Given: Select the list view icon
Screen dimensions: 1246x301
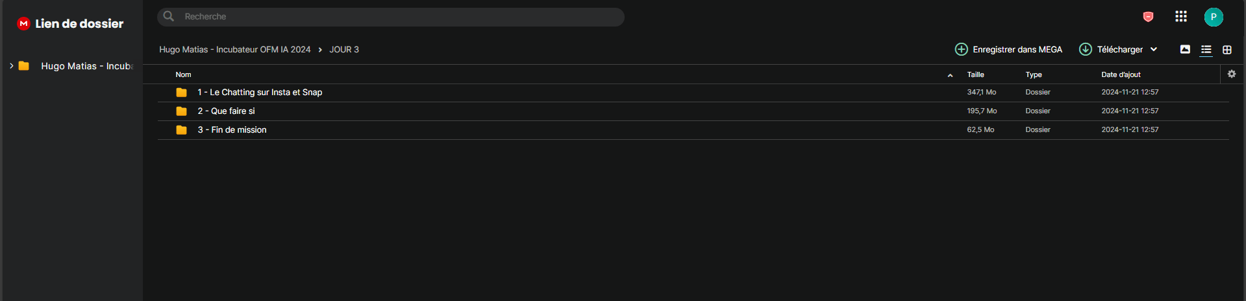Looking at the screenshot, I should click(x=1206, y=49).
